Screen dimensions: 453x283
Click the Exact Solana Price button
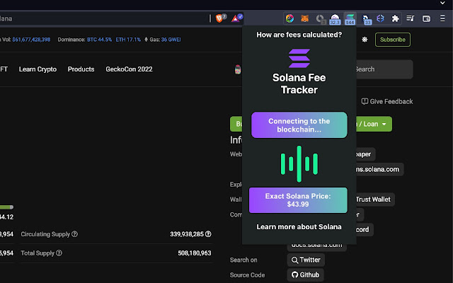298,200
